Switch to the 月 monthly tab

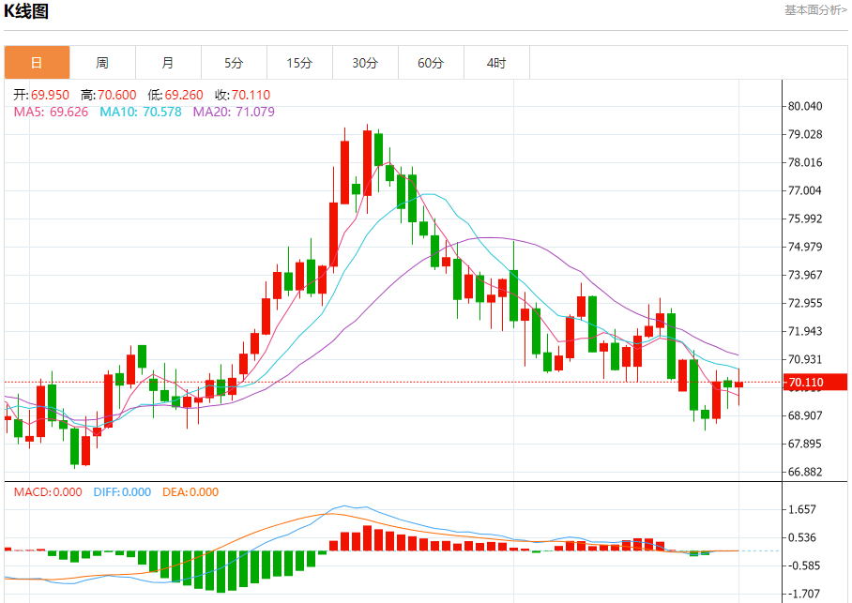(x=168, y=63)
